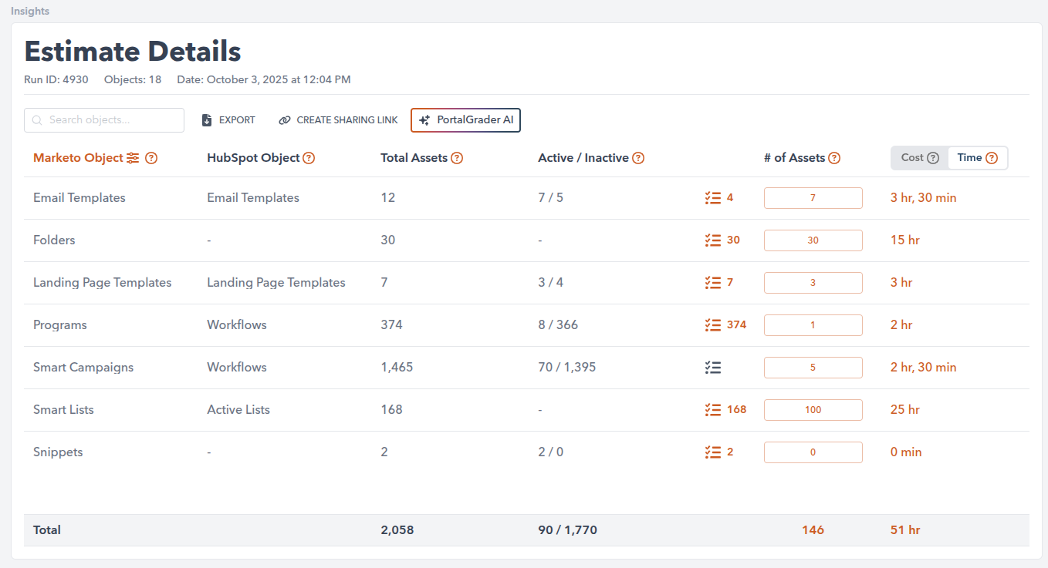Screen dimensions: 1048x568
Task: Click help icon beside Total Assets header
Action: (457, 158)
